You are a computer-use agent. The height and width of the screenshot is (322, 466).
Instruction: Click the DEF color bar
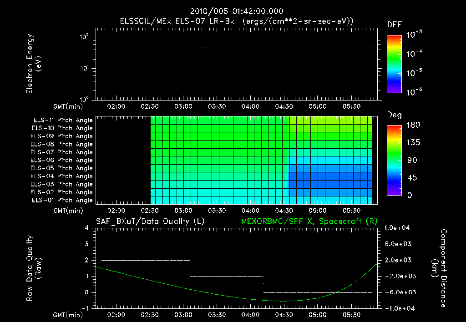(394, 64)
